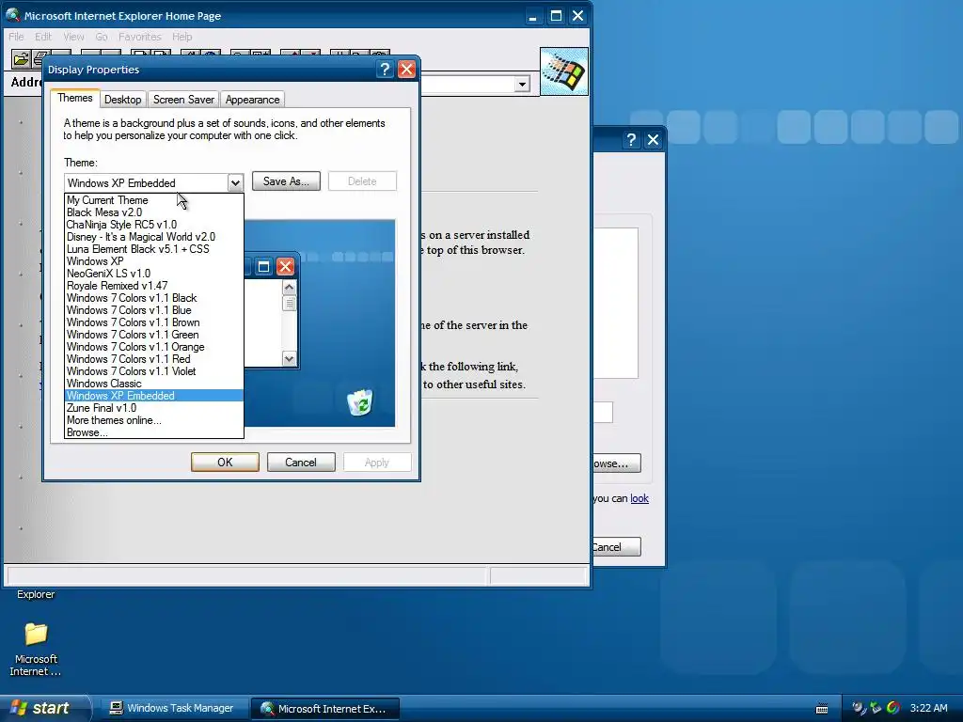Click the 3:22 AM taskbar clock
The image size is (963, 722).
coord(928,708)
